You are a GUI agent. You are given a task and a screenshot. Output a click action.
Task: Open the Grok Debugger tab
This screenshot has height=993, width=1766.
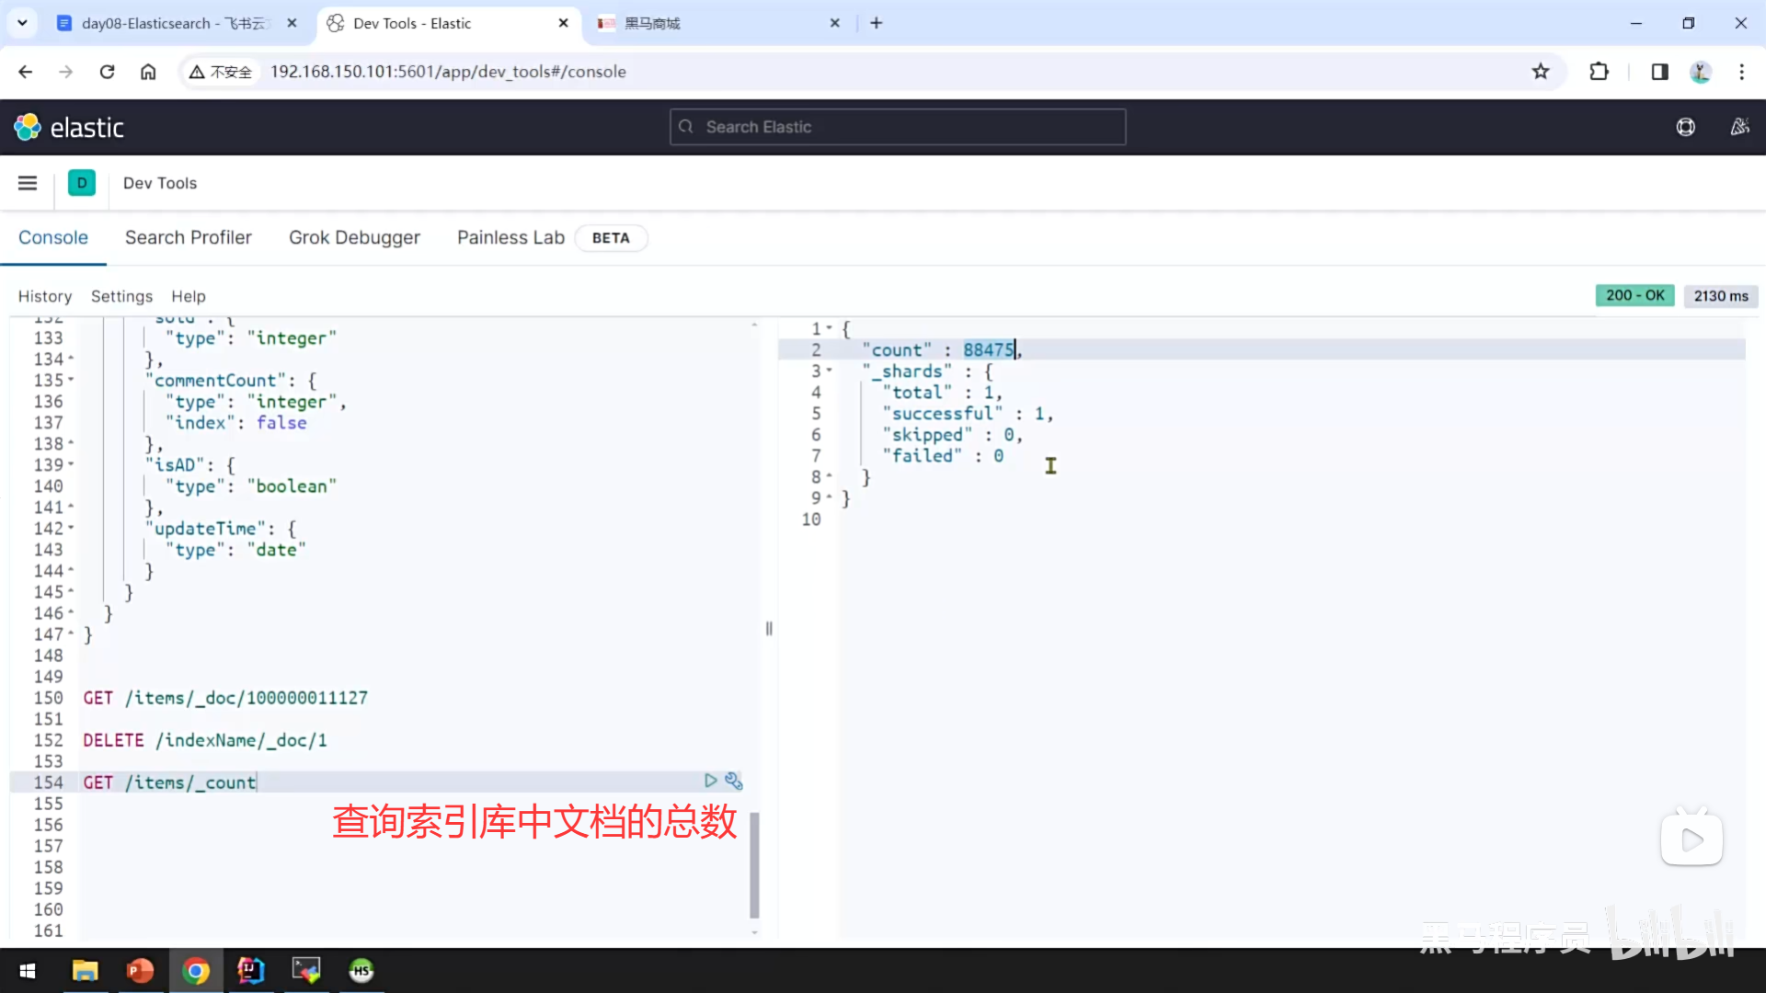pyautogui.click(x=354, y=237)
